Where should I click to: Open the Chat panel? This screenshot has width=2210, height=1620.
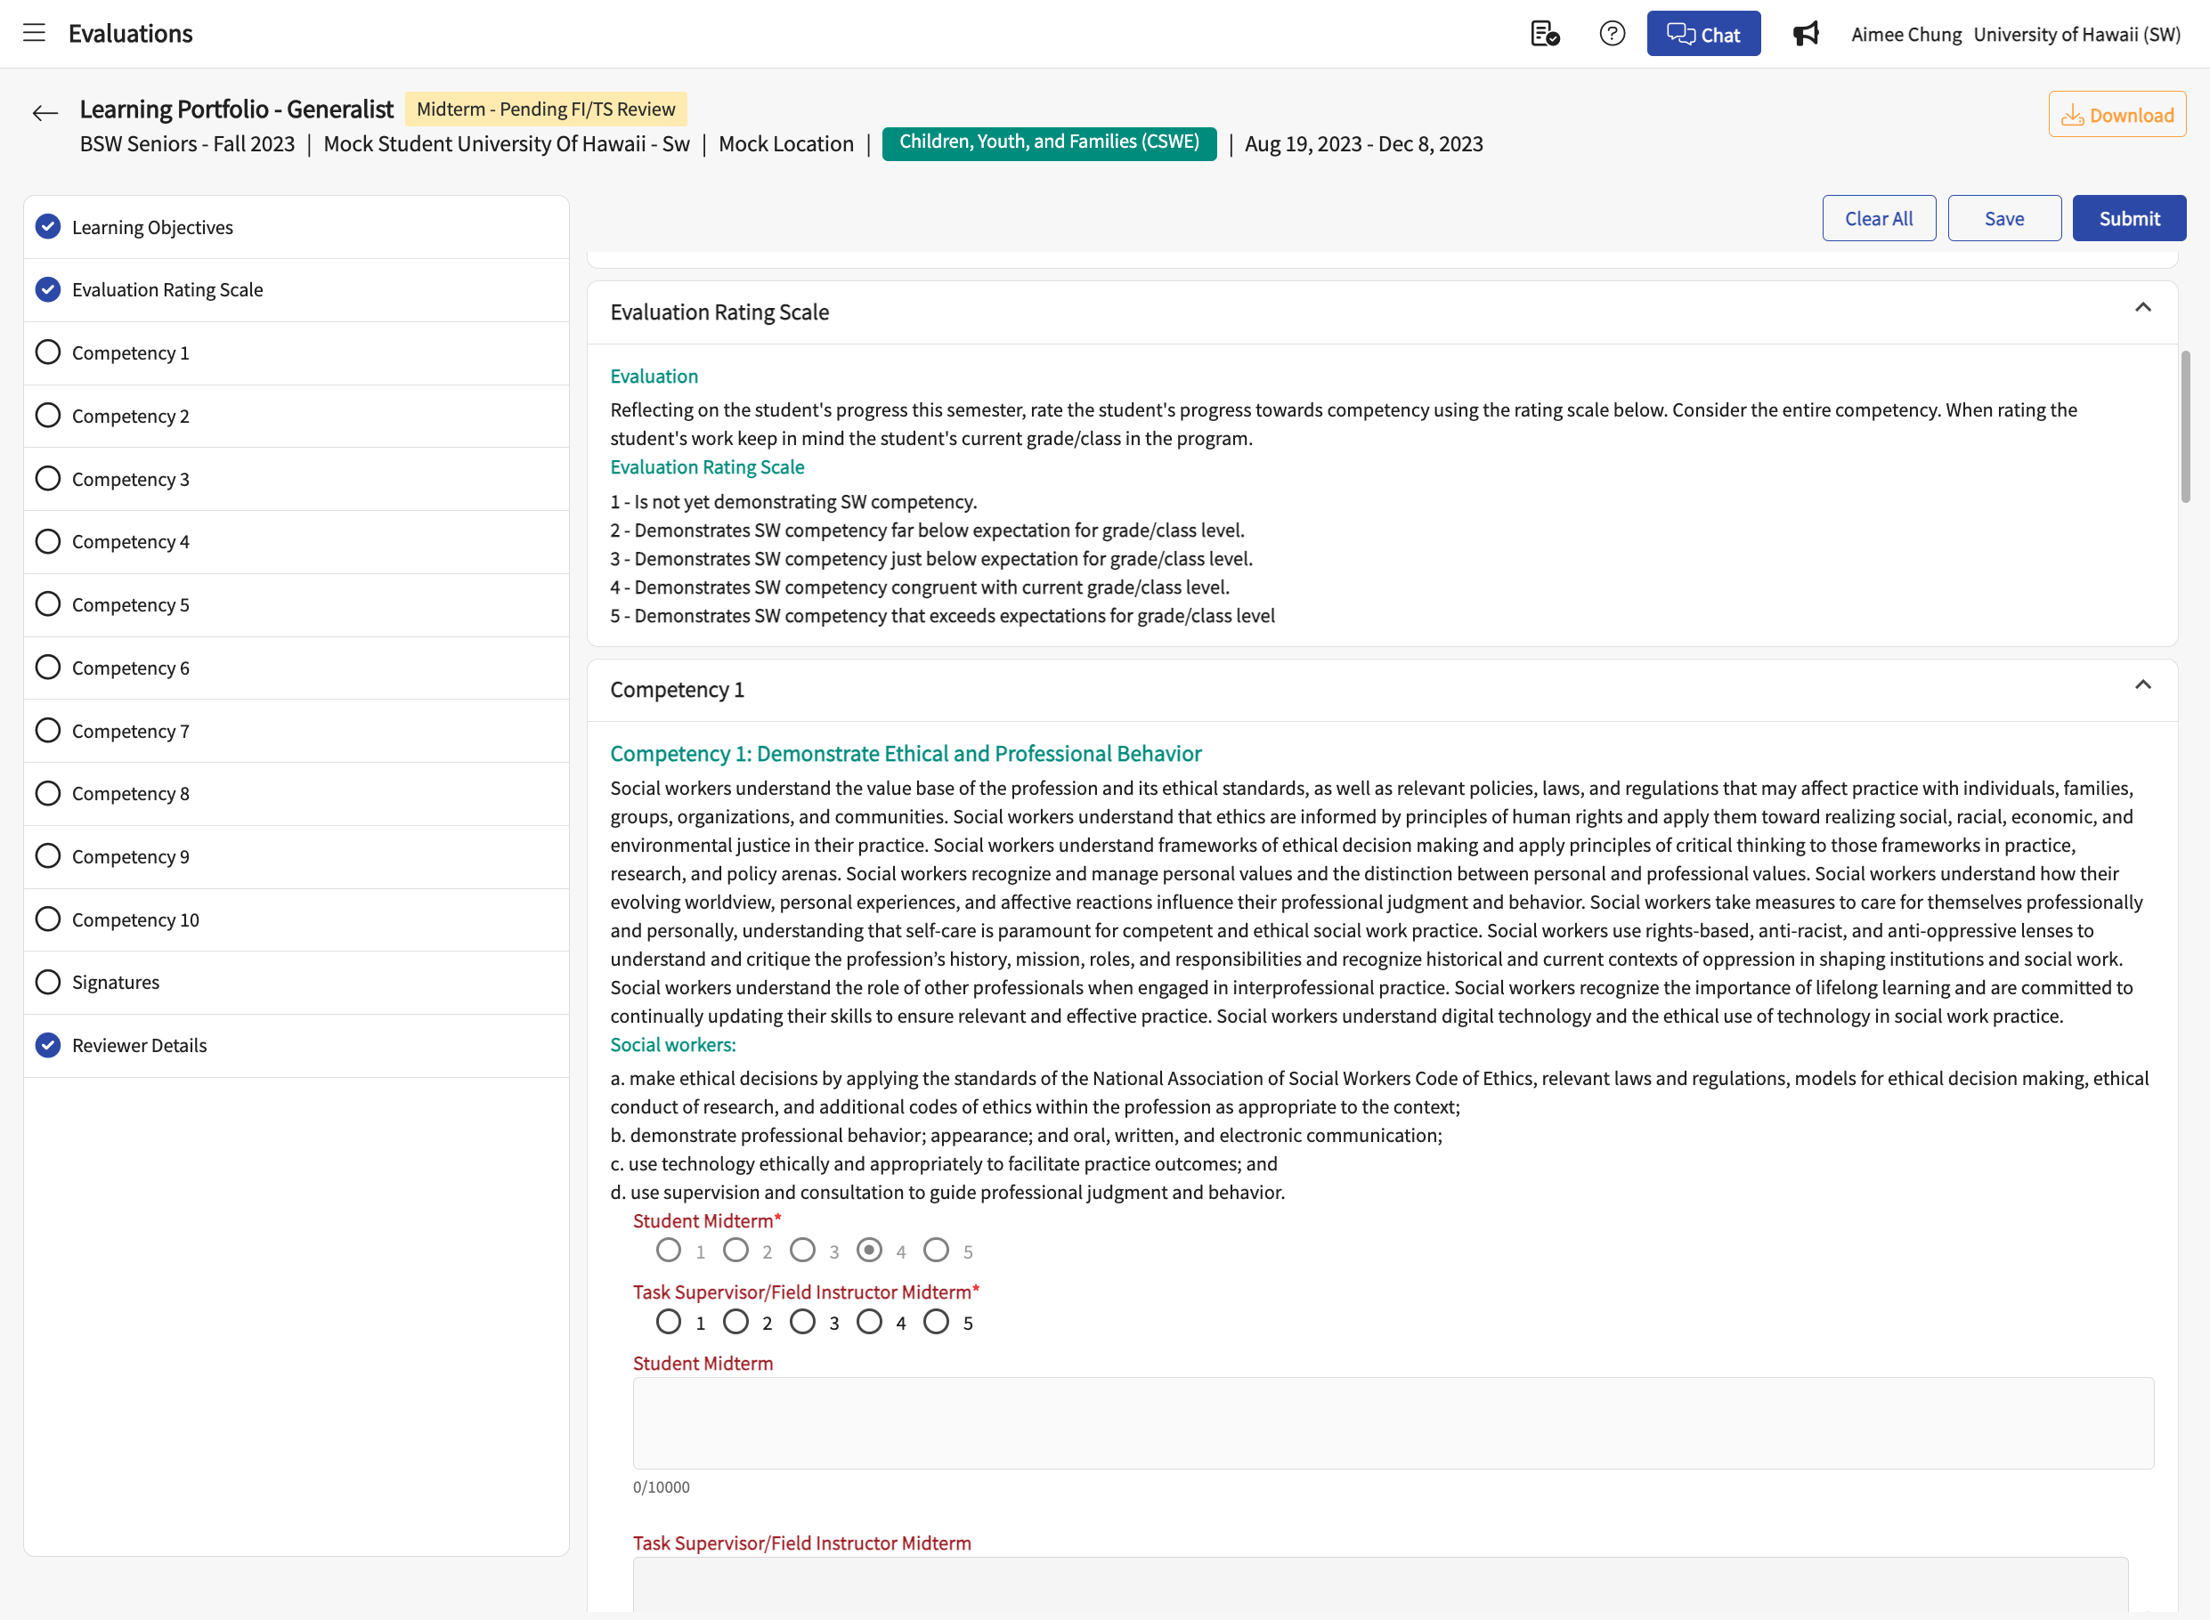[x=1702, y=33]
